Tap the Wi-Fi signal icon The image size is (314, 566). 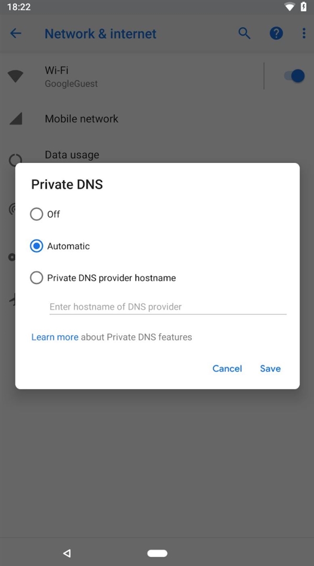pos(16,76)
